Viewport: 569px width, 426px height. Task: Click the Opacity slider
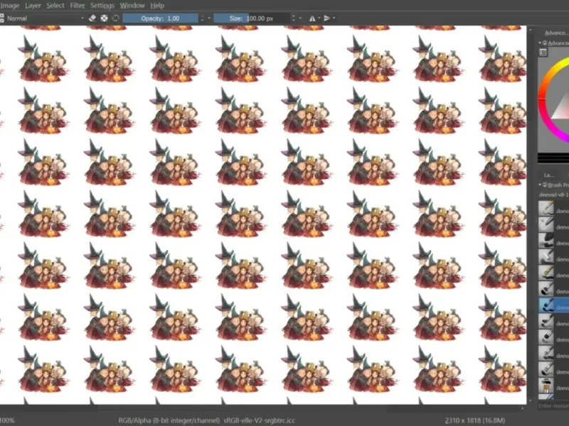pyautogui.click(x=161, y=18)
